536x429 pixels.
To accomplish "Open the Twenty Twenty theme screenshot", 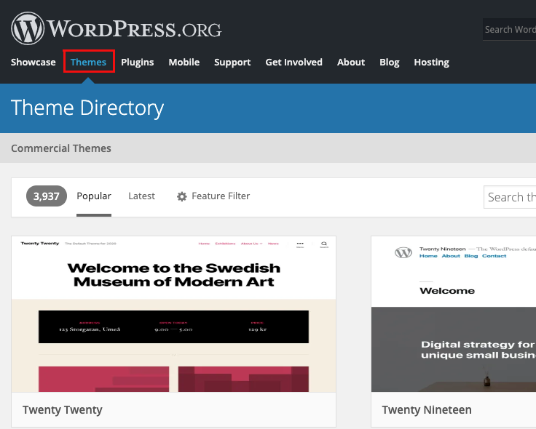I will tap(173, 314).
